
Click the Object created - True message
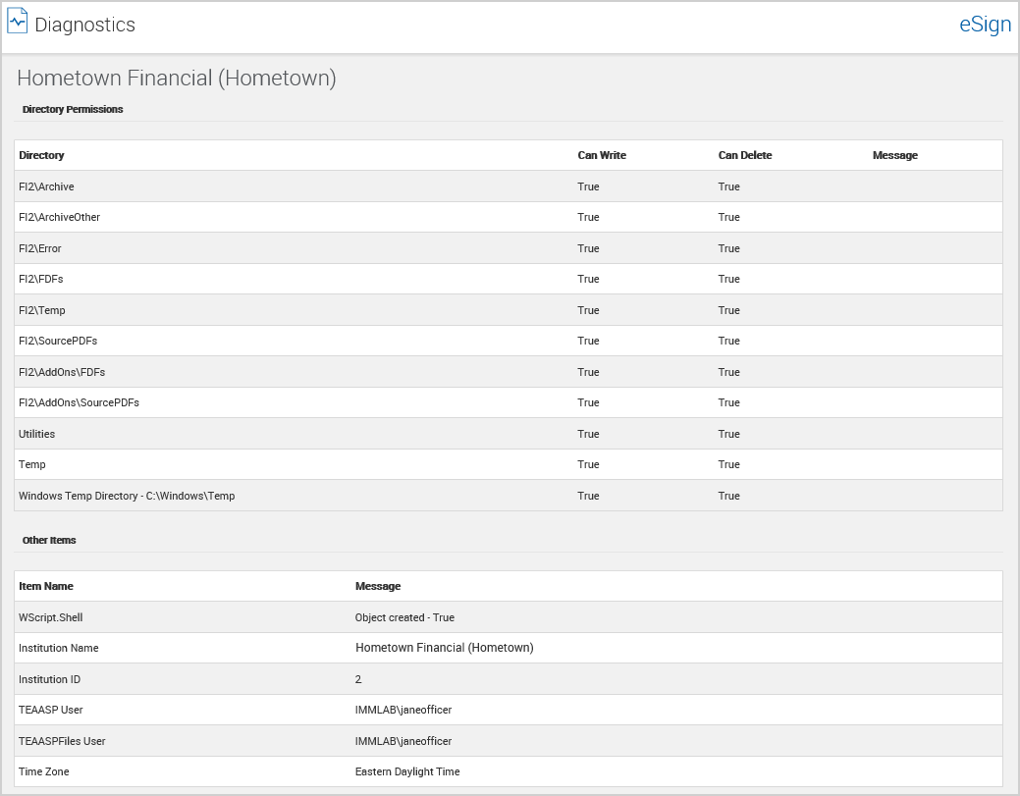[404, 617]
